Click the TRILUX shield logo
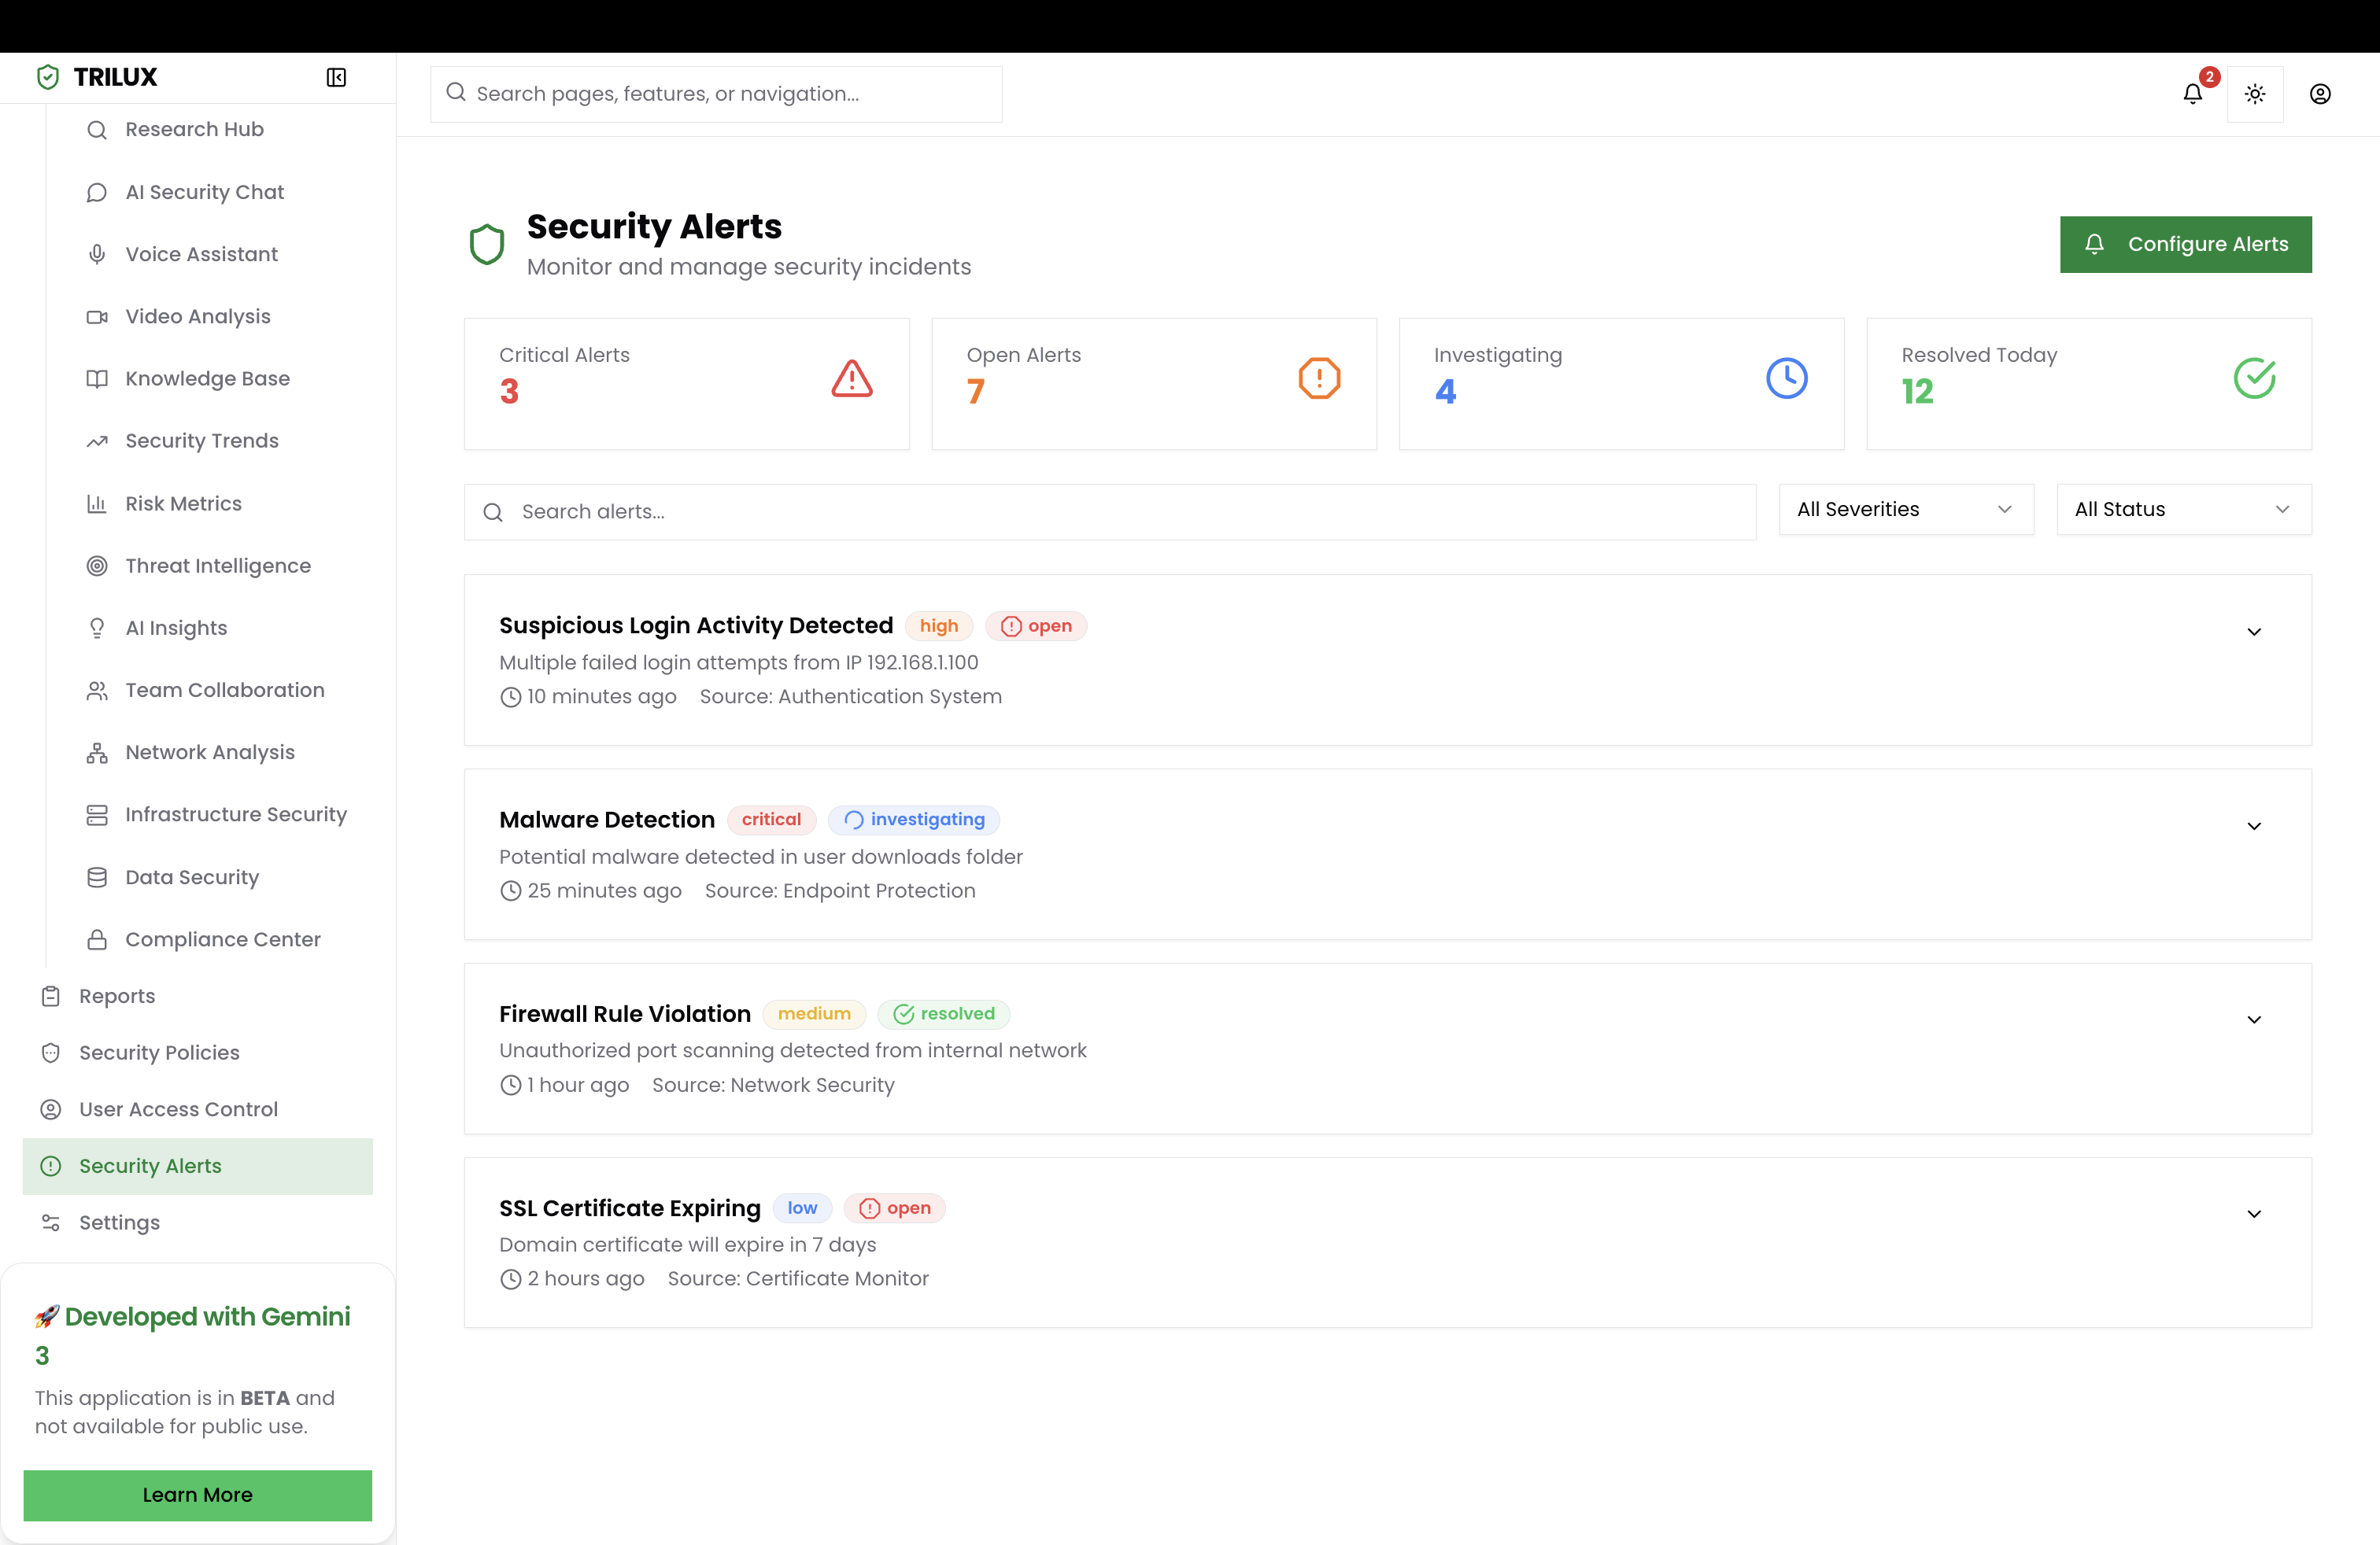The height and width of the screenshot is (1545, 2380). point(48,77)
